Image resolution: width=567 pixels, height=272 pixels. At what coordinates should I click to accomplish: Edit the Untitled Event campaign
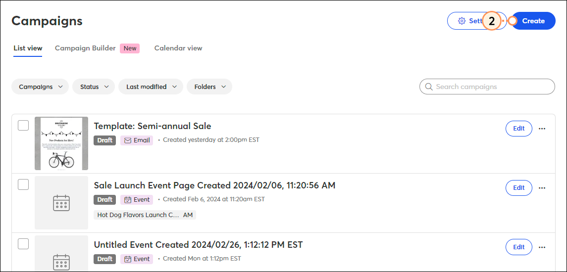tap(518, 247)
